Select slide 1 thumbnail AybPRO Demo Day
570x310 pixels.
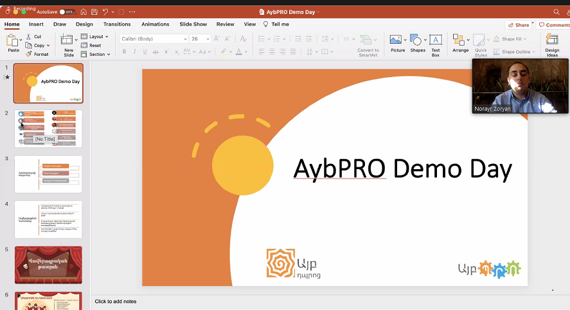tap(48, 84)
